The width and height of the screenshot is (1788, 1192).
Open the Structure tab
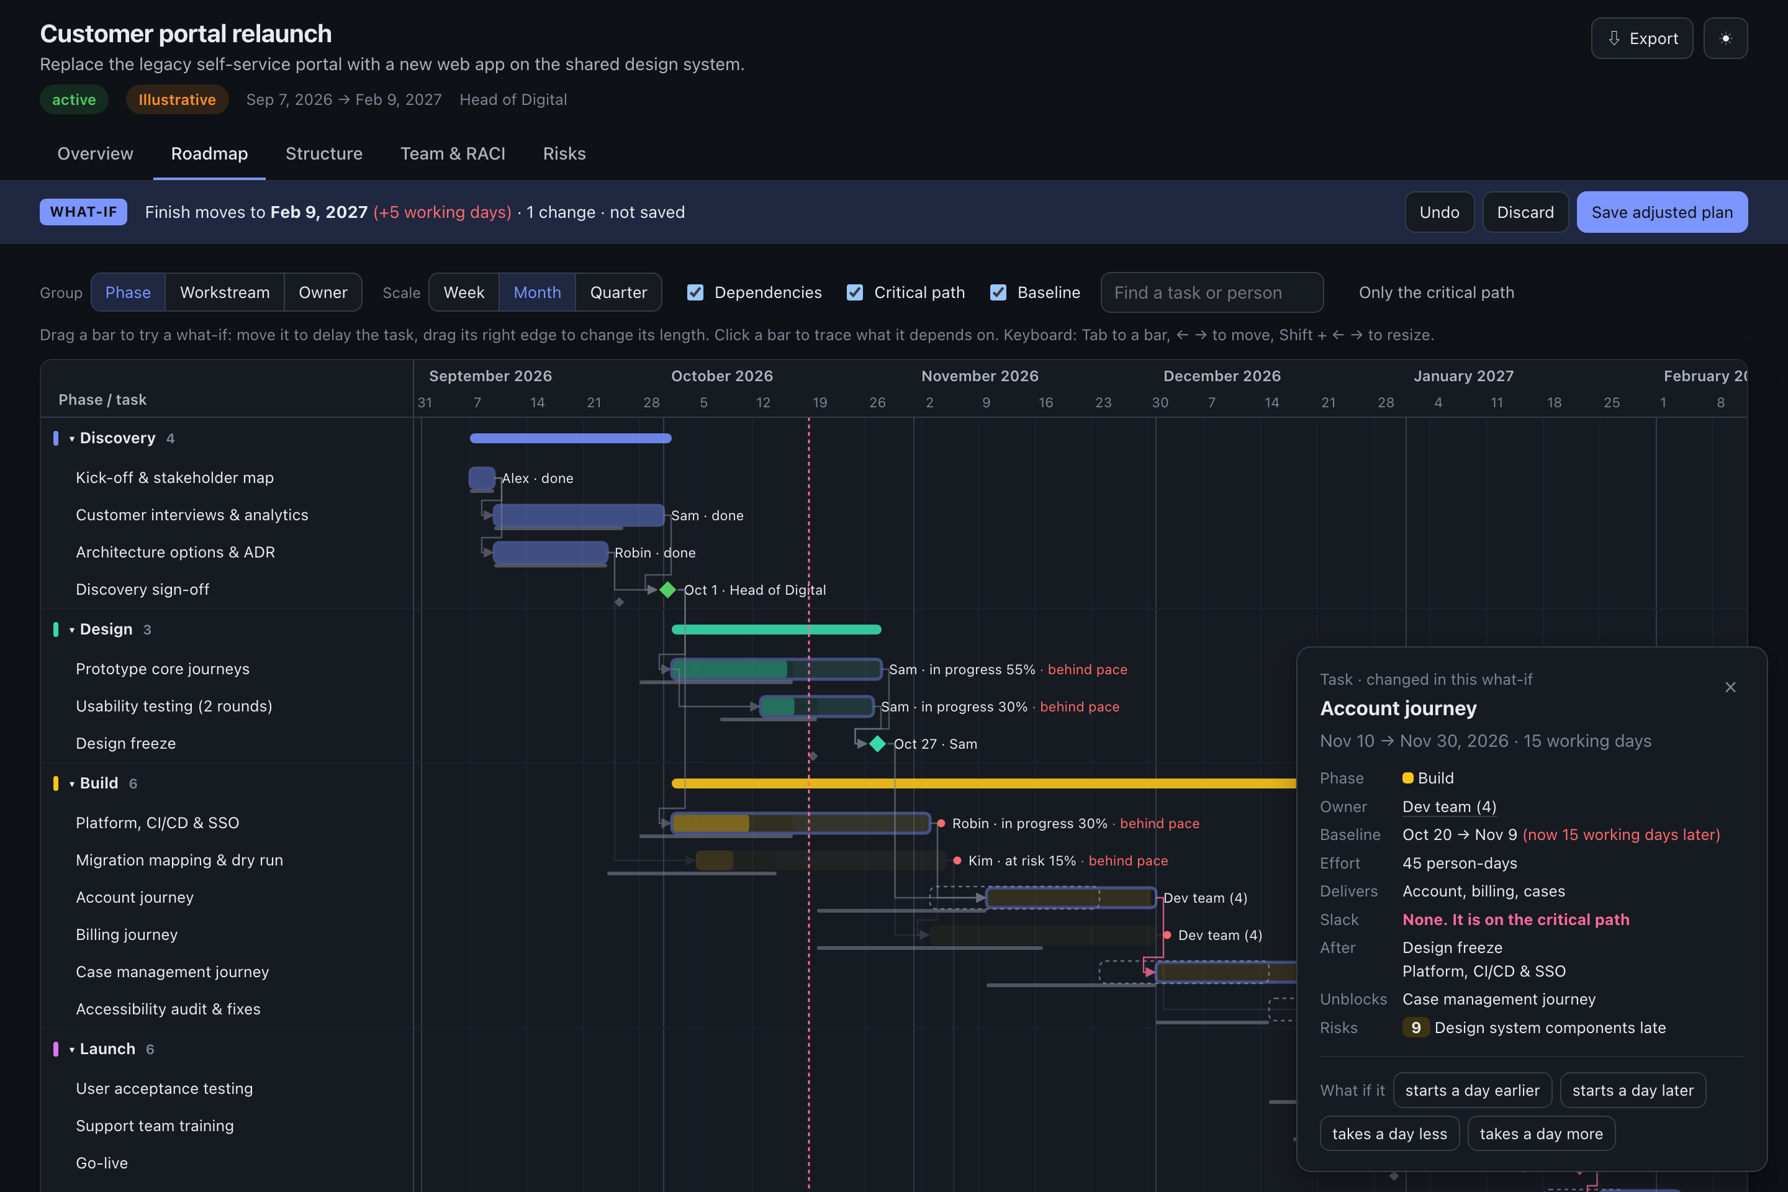point(324,153)
